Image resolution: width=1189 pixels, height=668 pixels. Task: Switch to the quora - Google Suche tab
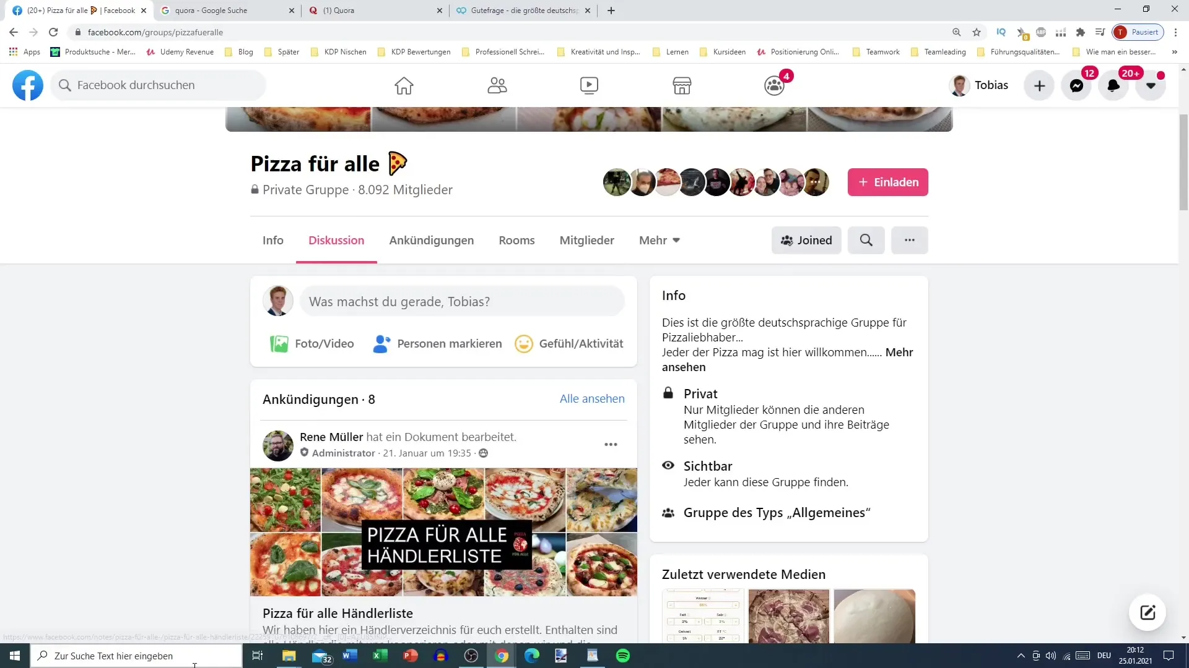tap(227, 11)
